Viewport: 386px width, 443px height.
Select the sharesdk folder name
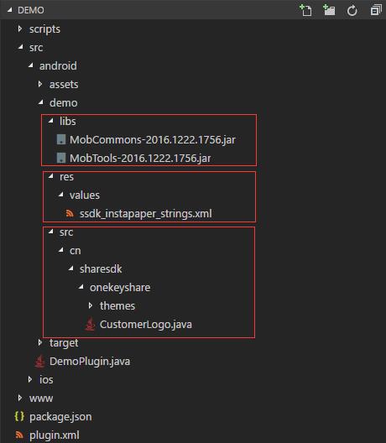101,268
